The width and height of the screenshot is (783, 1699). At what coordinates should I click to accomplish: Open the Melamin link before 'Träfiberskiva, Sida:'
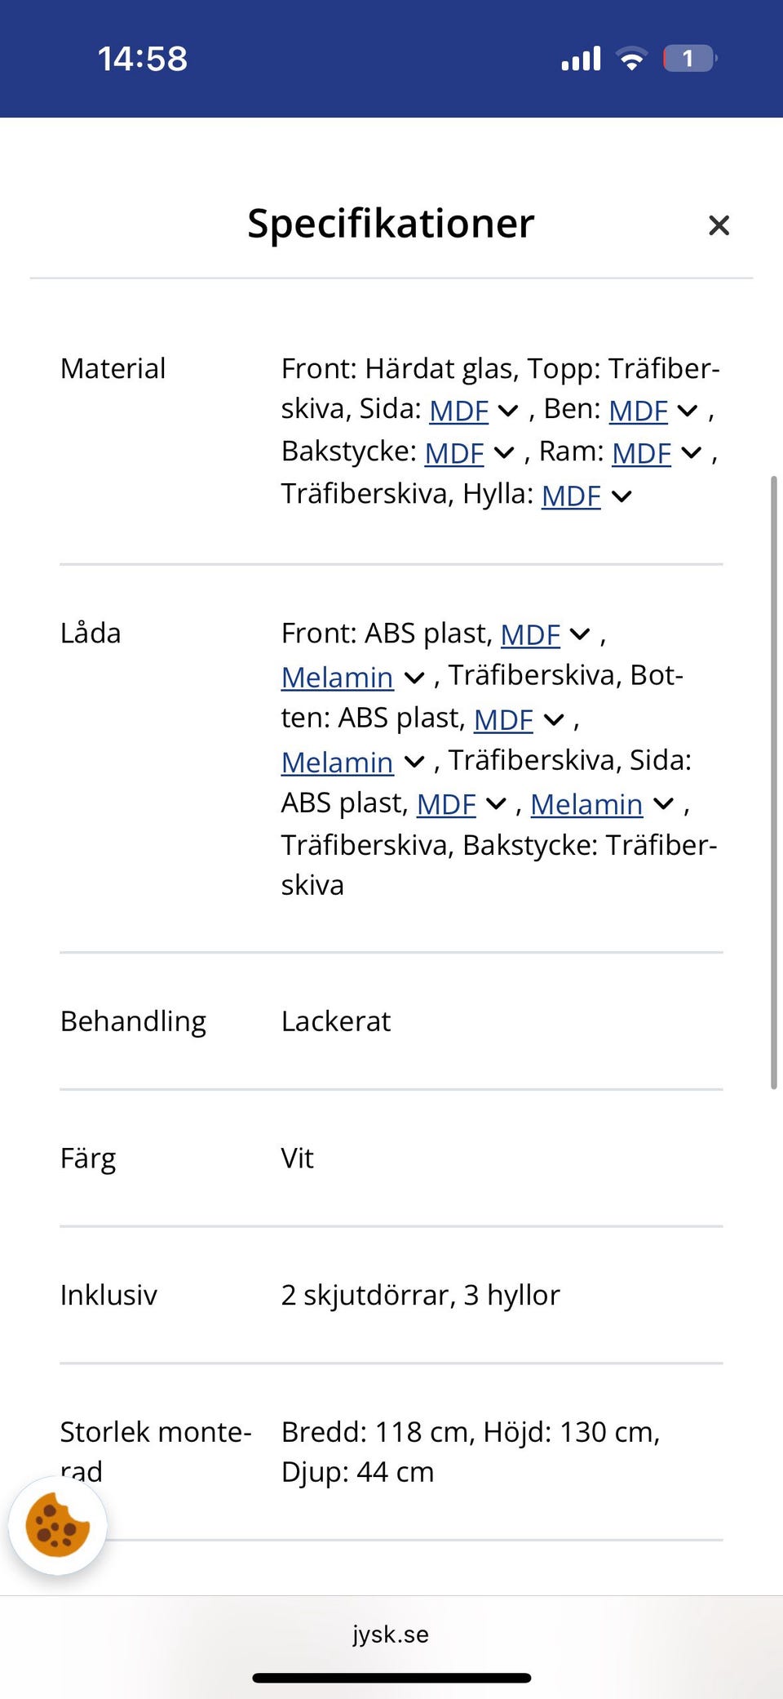[x=337, y=763]
